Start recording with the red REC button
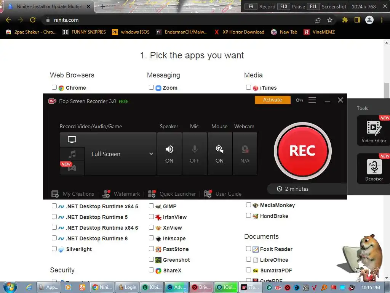The height and width of the screenshot is (293, 390). pos(302,151)
